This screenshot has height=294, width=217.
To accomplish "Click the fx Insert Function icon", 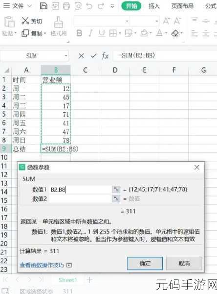I will (x=105, y=56).
